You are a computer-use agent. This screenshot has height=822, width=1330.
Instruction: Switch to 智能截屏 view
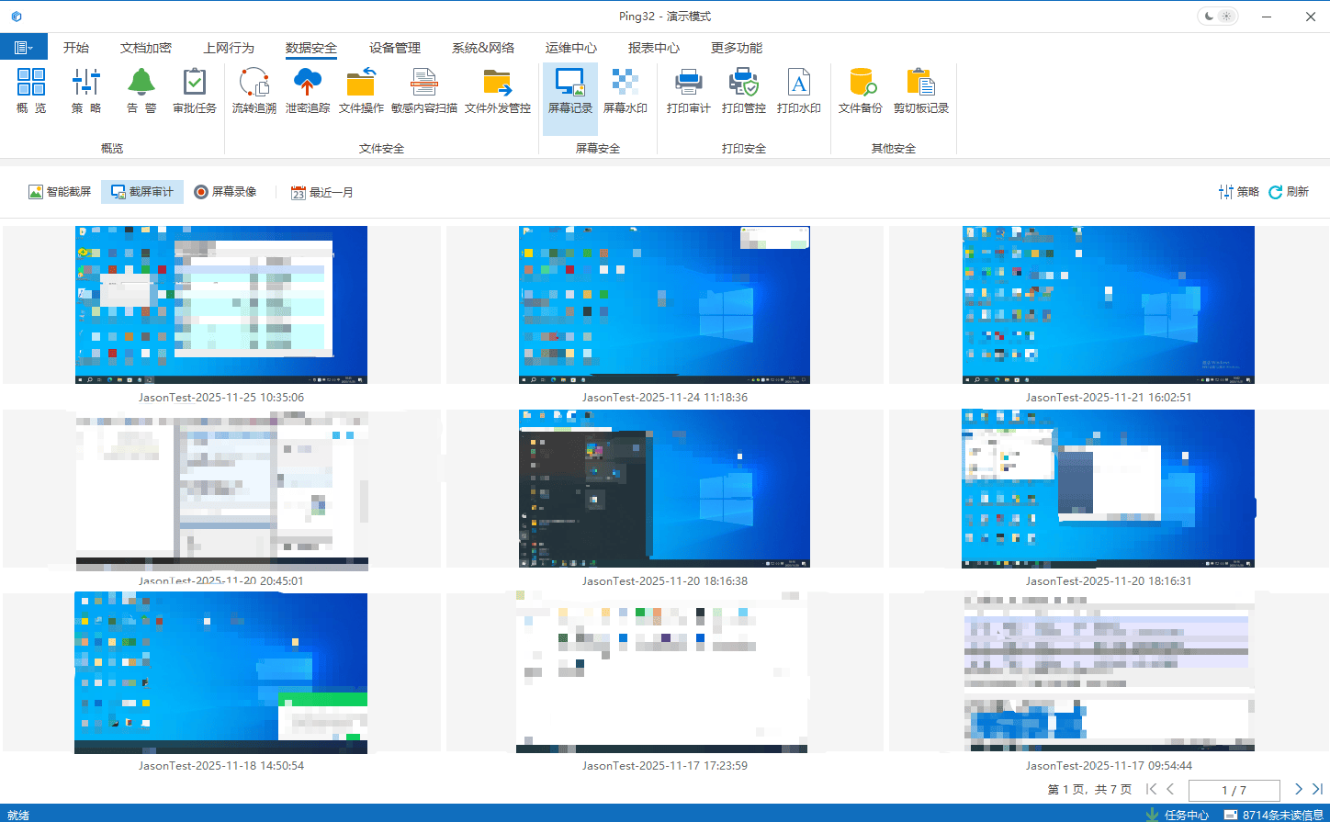click(x=60, y=192)
